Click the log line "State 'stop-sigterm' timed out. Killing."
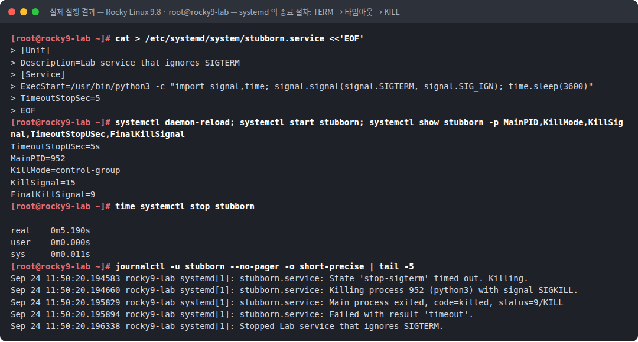Screen dimensions: 638x342 tap(269, 278)
